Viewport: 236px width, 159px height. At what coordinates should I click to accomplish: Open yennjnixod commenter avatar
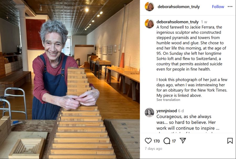point(149,112)
